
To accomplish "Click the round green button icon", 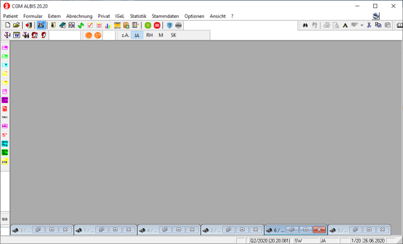I will point(148,25).
